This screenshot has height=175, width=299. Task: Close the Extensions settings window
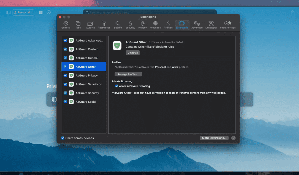60,17
